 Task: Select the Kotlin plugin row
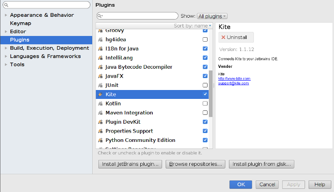(x=152, y=103)
